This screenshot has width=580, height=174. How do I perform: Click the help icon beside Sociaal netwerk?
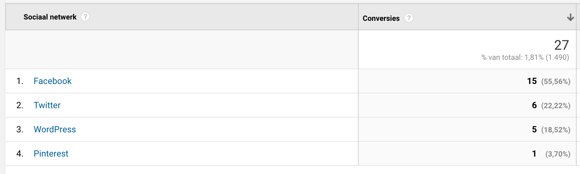tap(85, 16)
